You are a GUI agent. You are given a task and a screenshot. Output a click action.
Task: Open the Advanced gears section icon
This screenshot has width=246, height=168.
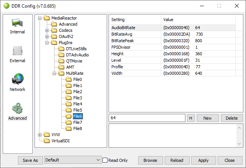pyautogui.click(x=17, y=108)
